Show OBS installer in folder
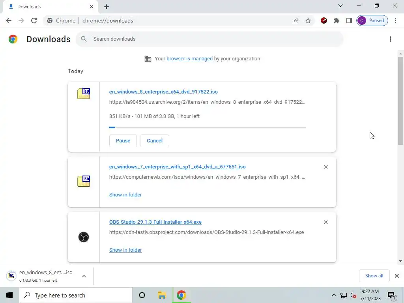This screenshot has height=303, width=404. 125,250
